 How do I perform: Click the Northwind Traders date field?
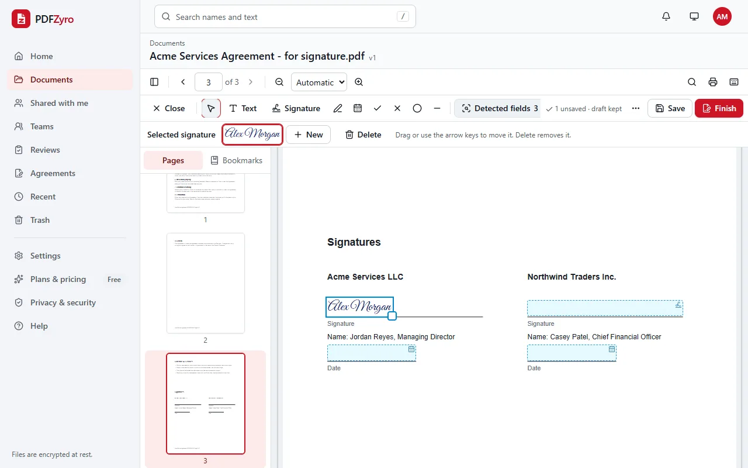572,353
